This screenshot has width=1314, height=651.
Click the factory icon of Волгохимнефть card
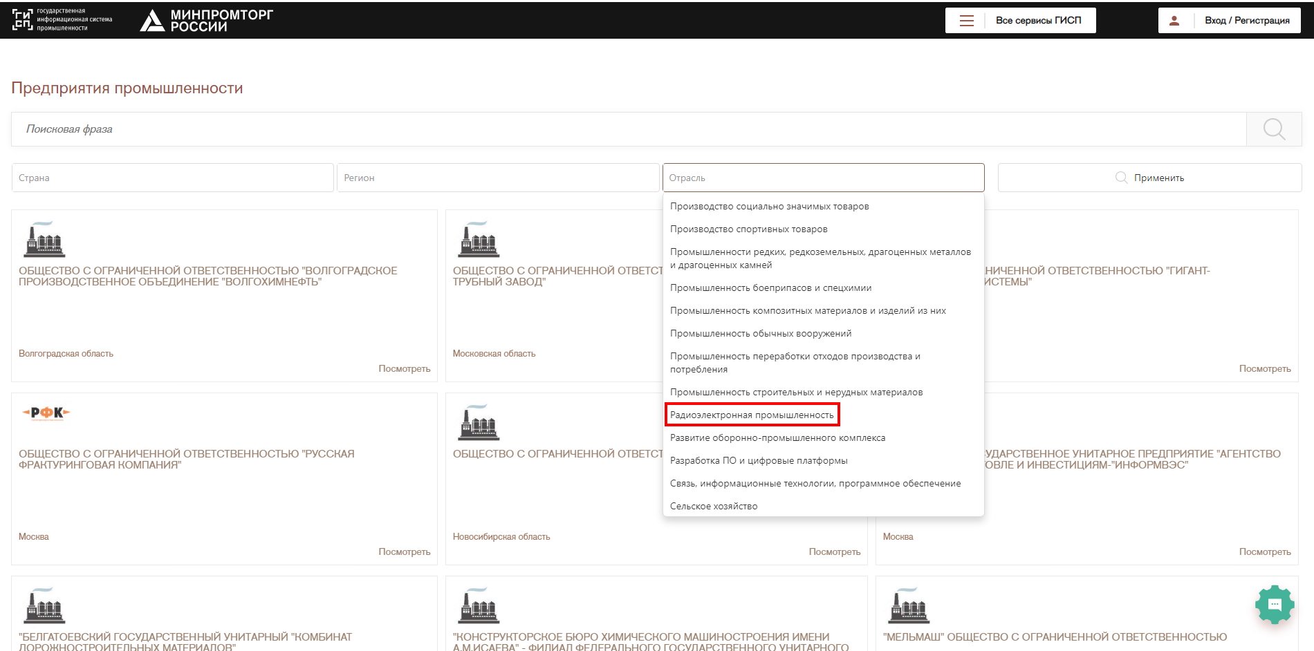click(x=45, y=239)
